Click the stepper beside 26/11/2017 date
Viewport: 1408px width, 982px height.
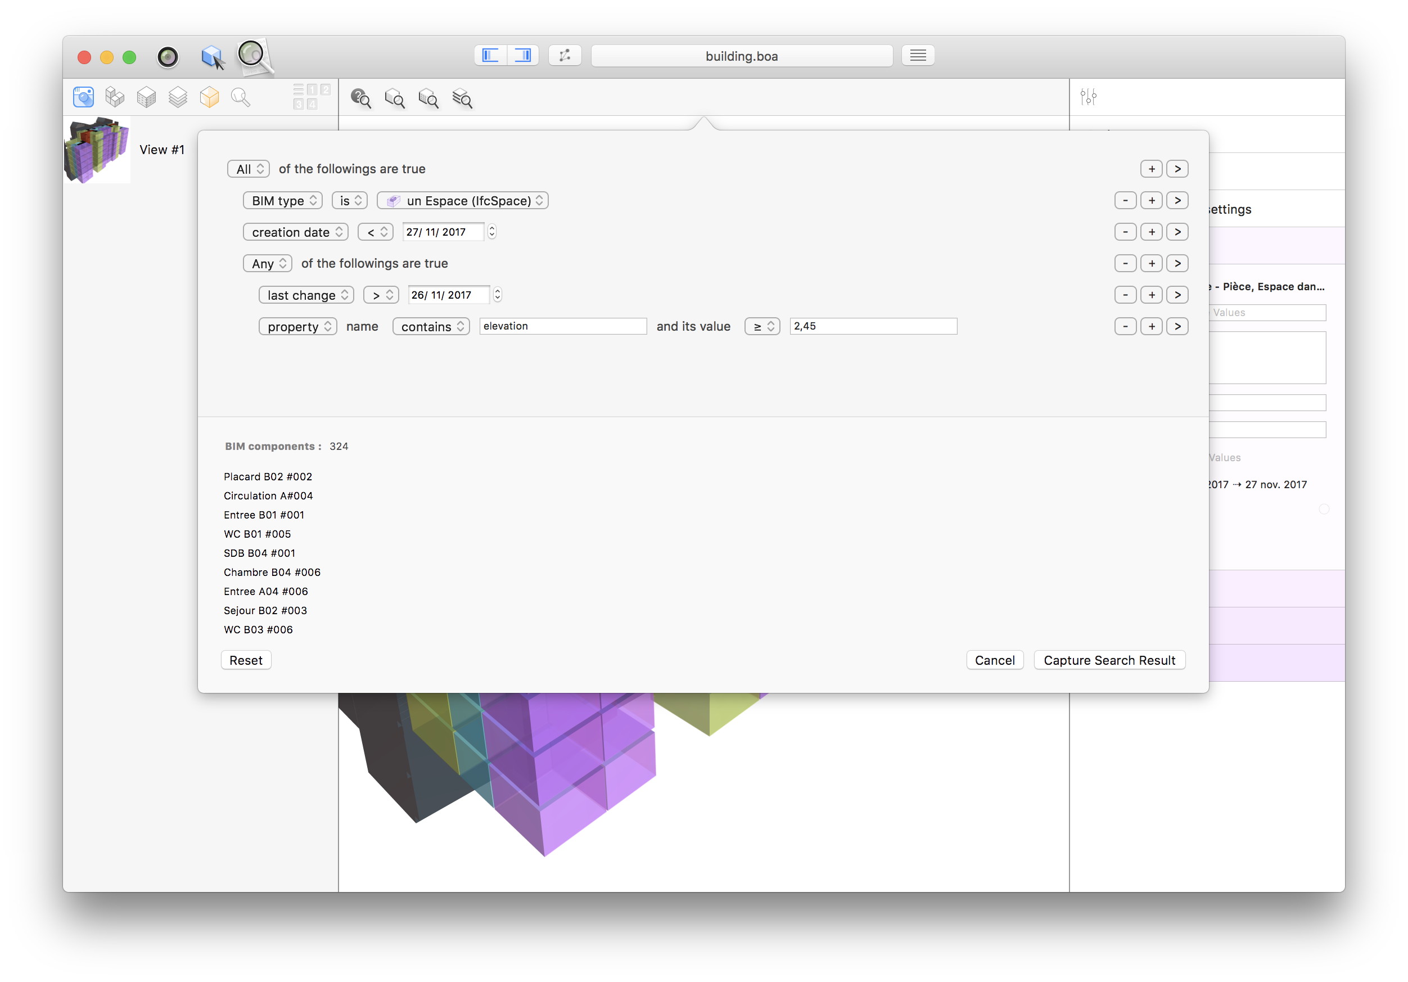pos(498,295)
